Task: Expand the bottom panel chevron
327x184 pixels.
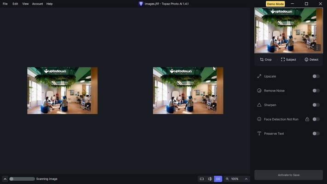Action: pos(5,179)
